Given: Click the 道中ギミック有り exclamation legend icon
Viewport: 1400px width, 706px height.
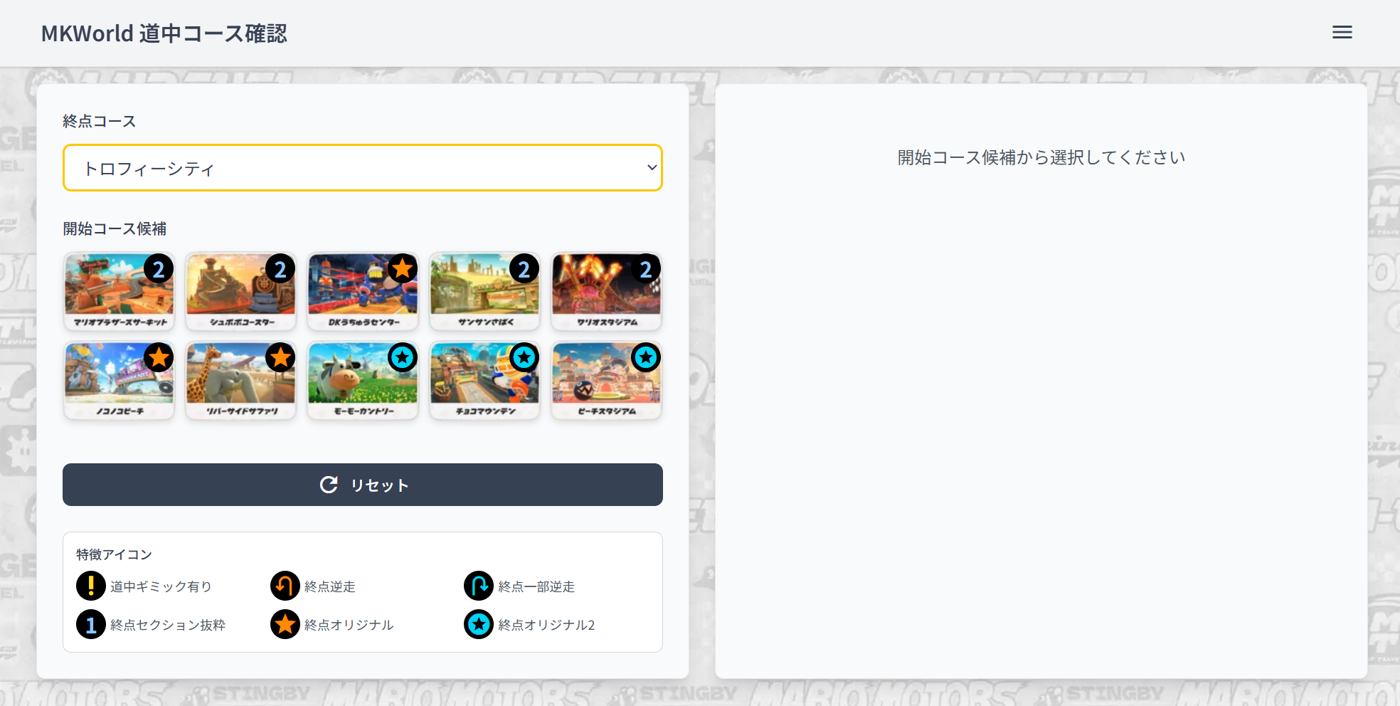Looking at the screenshot, I should 91,586.
